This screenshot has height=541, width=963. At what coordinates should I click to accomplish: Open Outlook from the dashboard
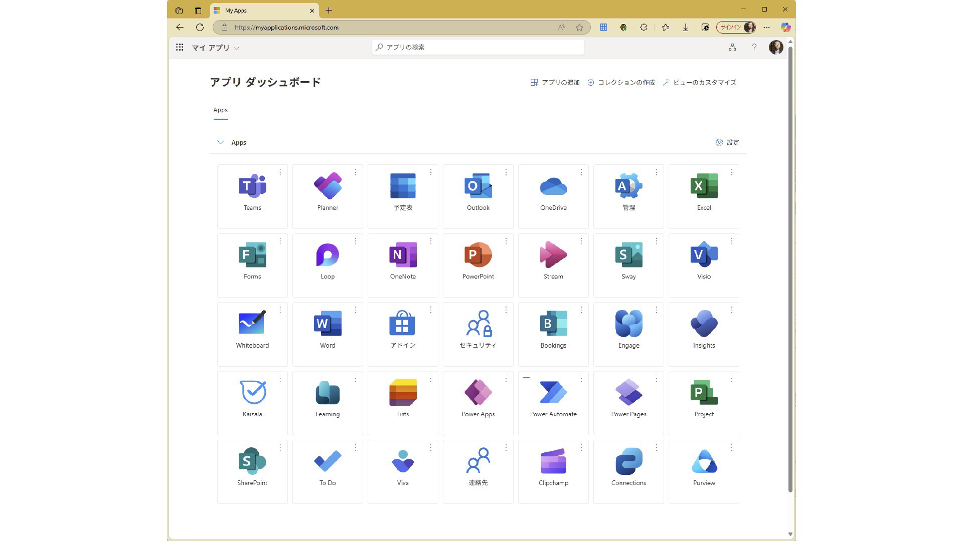pyautogui.click(x=478, y=196)
